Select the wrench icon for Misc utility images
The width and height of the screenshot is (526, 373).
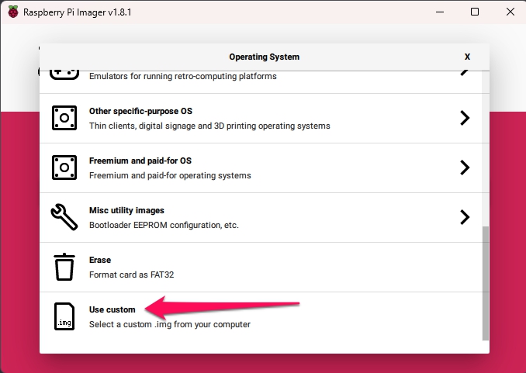(64, 217)
